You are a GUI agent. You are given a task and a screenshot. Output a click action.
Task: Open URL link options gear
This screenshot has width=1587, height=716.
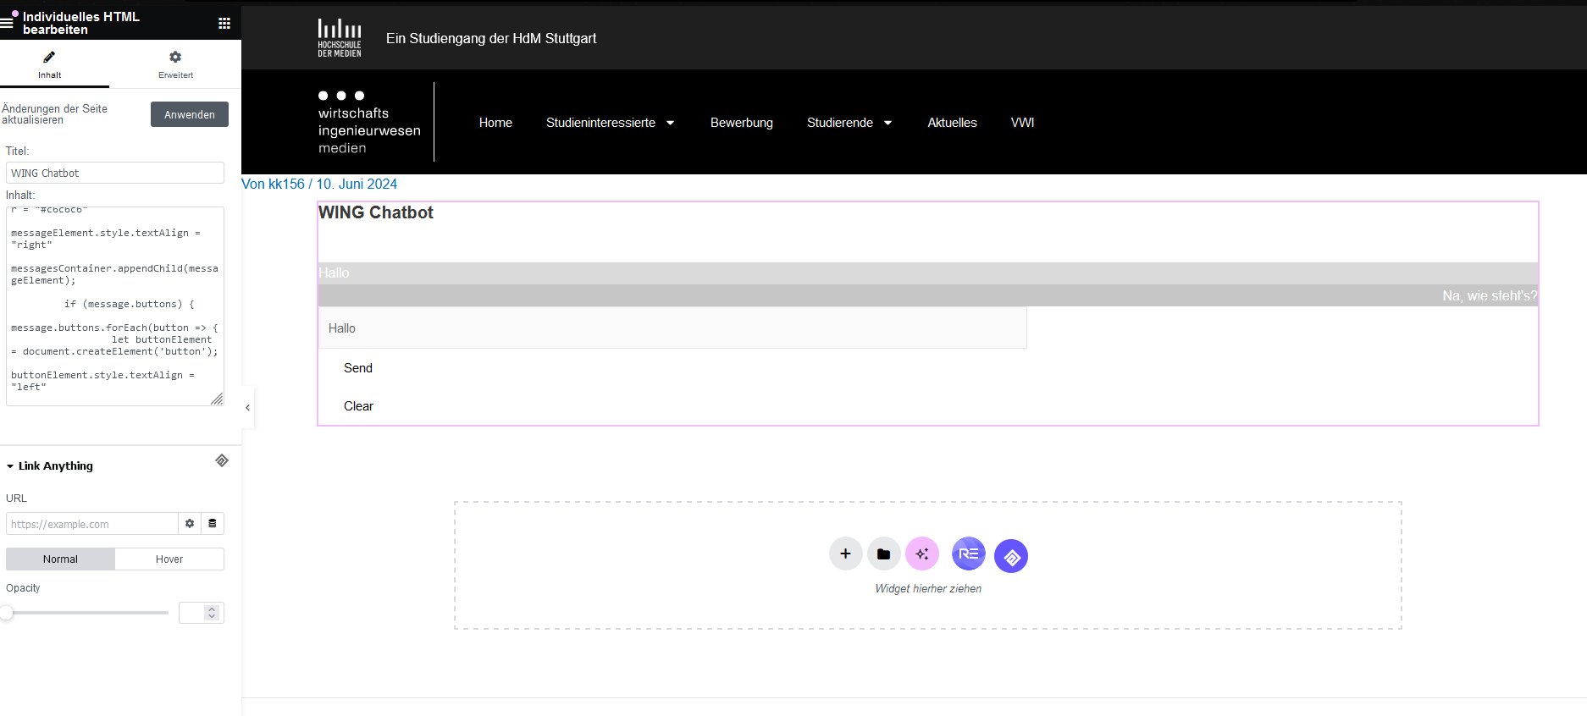pos(190,524)
